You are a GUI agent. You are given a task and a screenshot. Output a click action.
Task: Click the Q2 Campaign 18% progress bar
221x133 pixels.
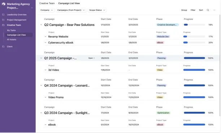pos(194,25)
